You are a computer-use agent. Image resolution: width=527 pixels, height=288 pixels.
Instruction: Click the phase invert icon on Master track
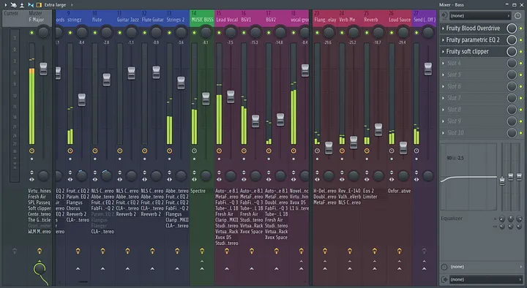(x=31, y=173)
